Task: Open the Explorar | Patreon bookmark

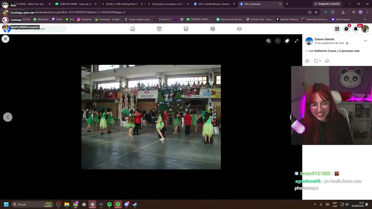Action: point(287,19)
